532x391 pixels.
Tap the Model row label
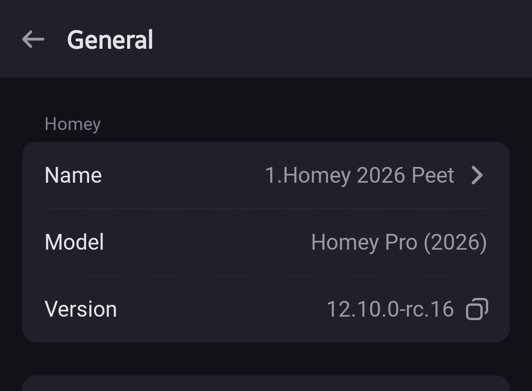[x=74, y=242]
